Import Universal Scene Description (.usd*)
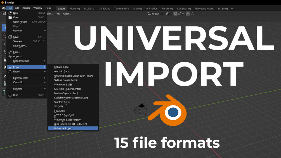The height and width of the screenshot is (158, 281). click(73, 76)
